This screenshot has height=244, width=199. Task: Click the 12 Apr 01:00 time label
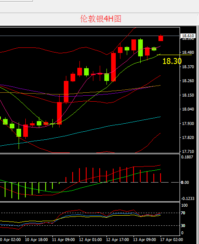tap(90, 240)
